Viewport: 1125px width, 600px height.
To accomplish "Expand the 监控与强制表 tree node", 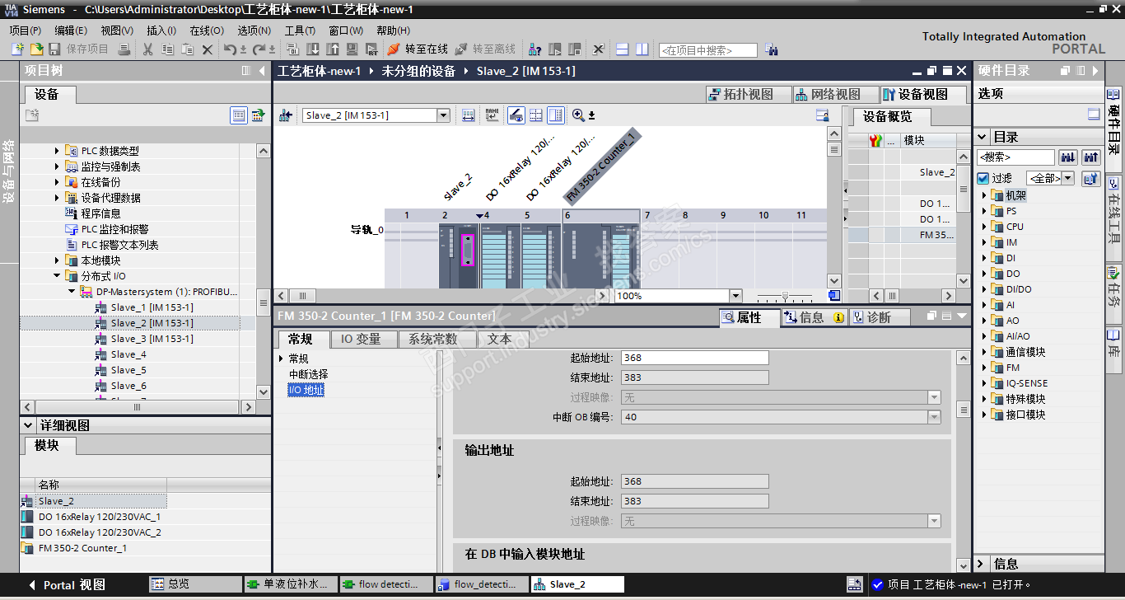I will click(x=58, y=166).
